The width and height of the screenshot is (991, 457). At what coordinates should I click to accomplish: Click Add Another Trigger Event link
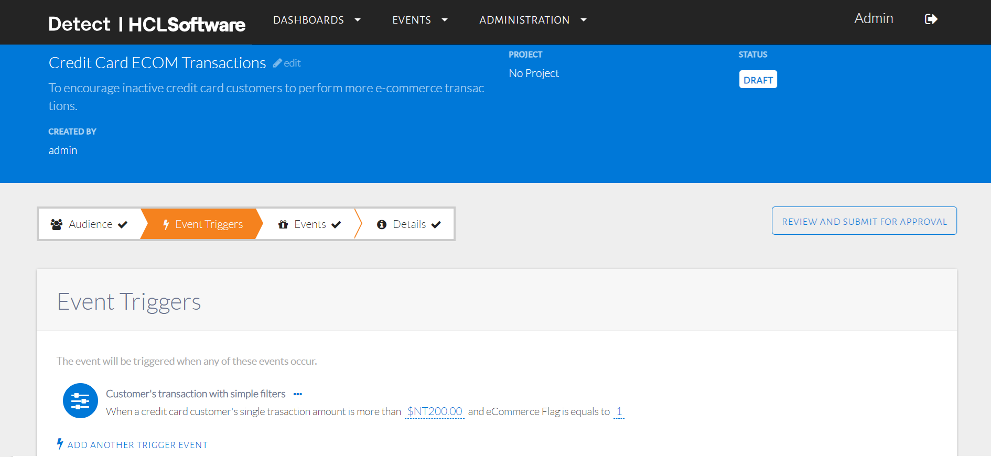coord(137,445)
